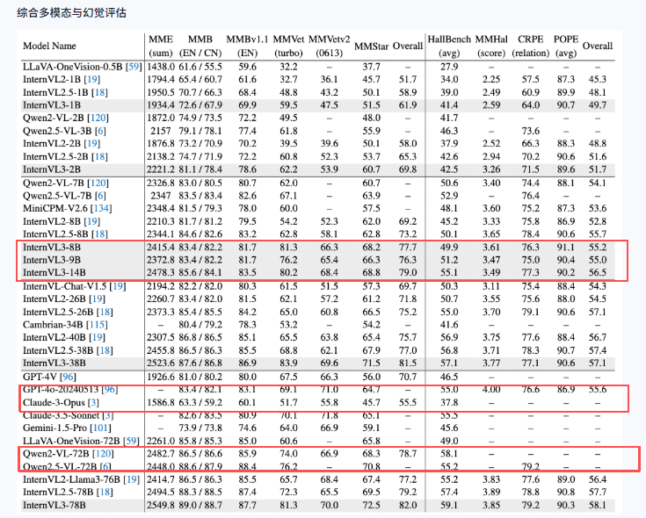Open citation [19] beside InternVL2-8B

(x=92, y=221)
